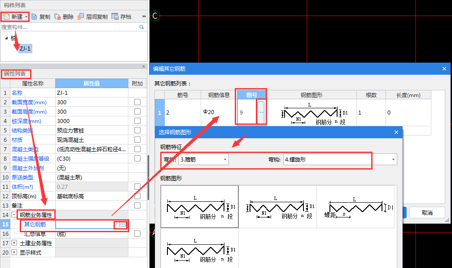Focus the 搜索构件 search field
The width and height of the screenshot is (452, 268).
tap(69, 27)
